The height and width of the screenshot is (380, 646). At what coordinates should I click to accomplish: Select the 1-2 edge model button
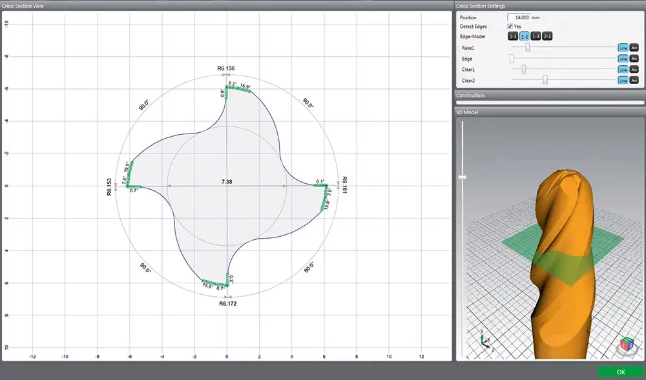[525, 37]
